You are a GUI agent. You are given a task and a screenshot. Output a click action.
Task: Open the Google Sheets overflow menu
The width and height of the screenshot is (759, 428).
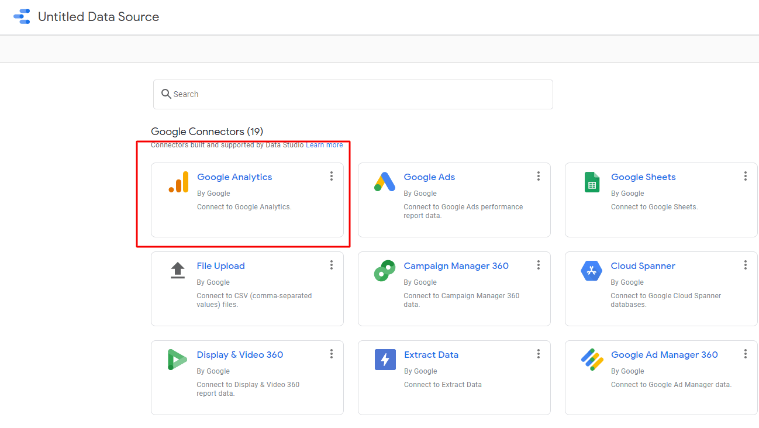pos(746,175)
